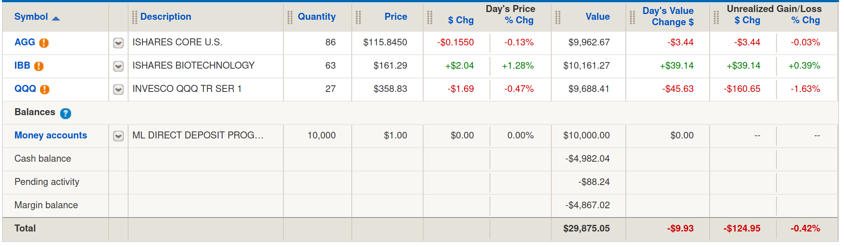844x247 pixels.
Task: Grab the drag handle beside Description column
Action: (134, 17)
